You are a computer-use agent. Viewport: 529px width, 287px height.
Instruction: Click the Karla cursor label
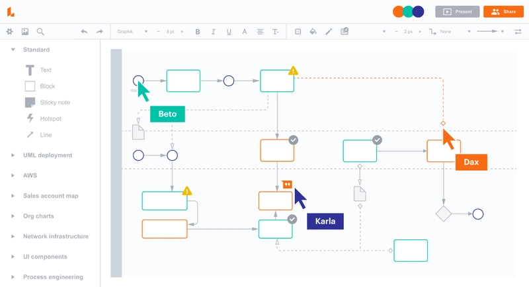(x=325, y=222)
